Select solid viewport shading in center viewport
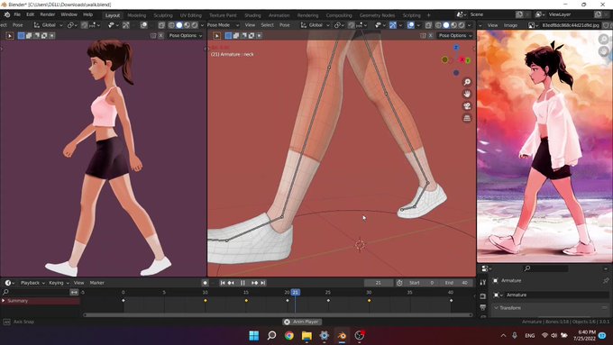 coord(446,25)
